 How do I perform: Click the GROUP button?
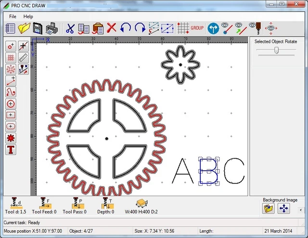[x=197, y=28]
